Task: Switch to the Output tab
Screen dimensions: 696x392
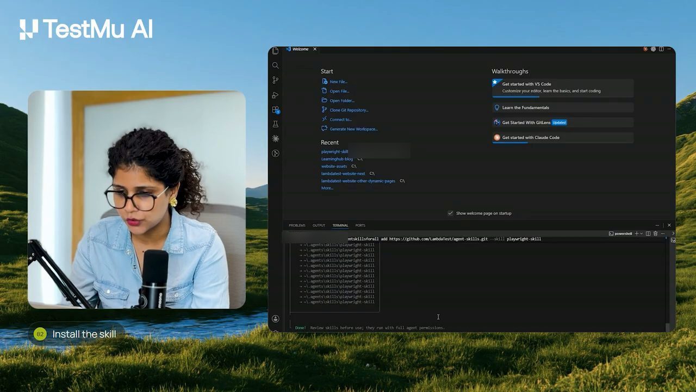Action: pos(319,225)
